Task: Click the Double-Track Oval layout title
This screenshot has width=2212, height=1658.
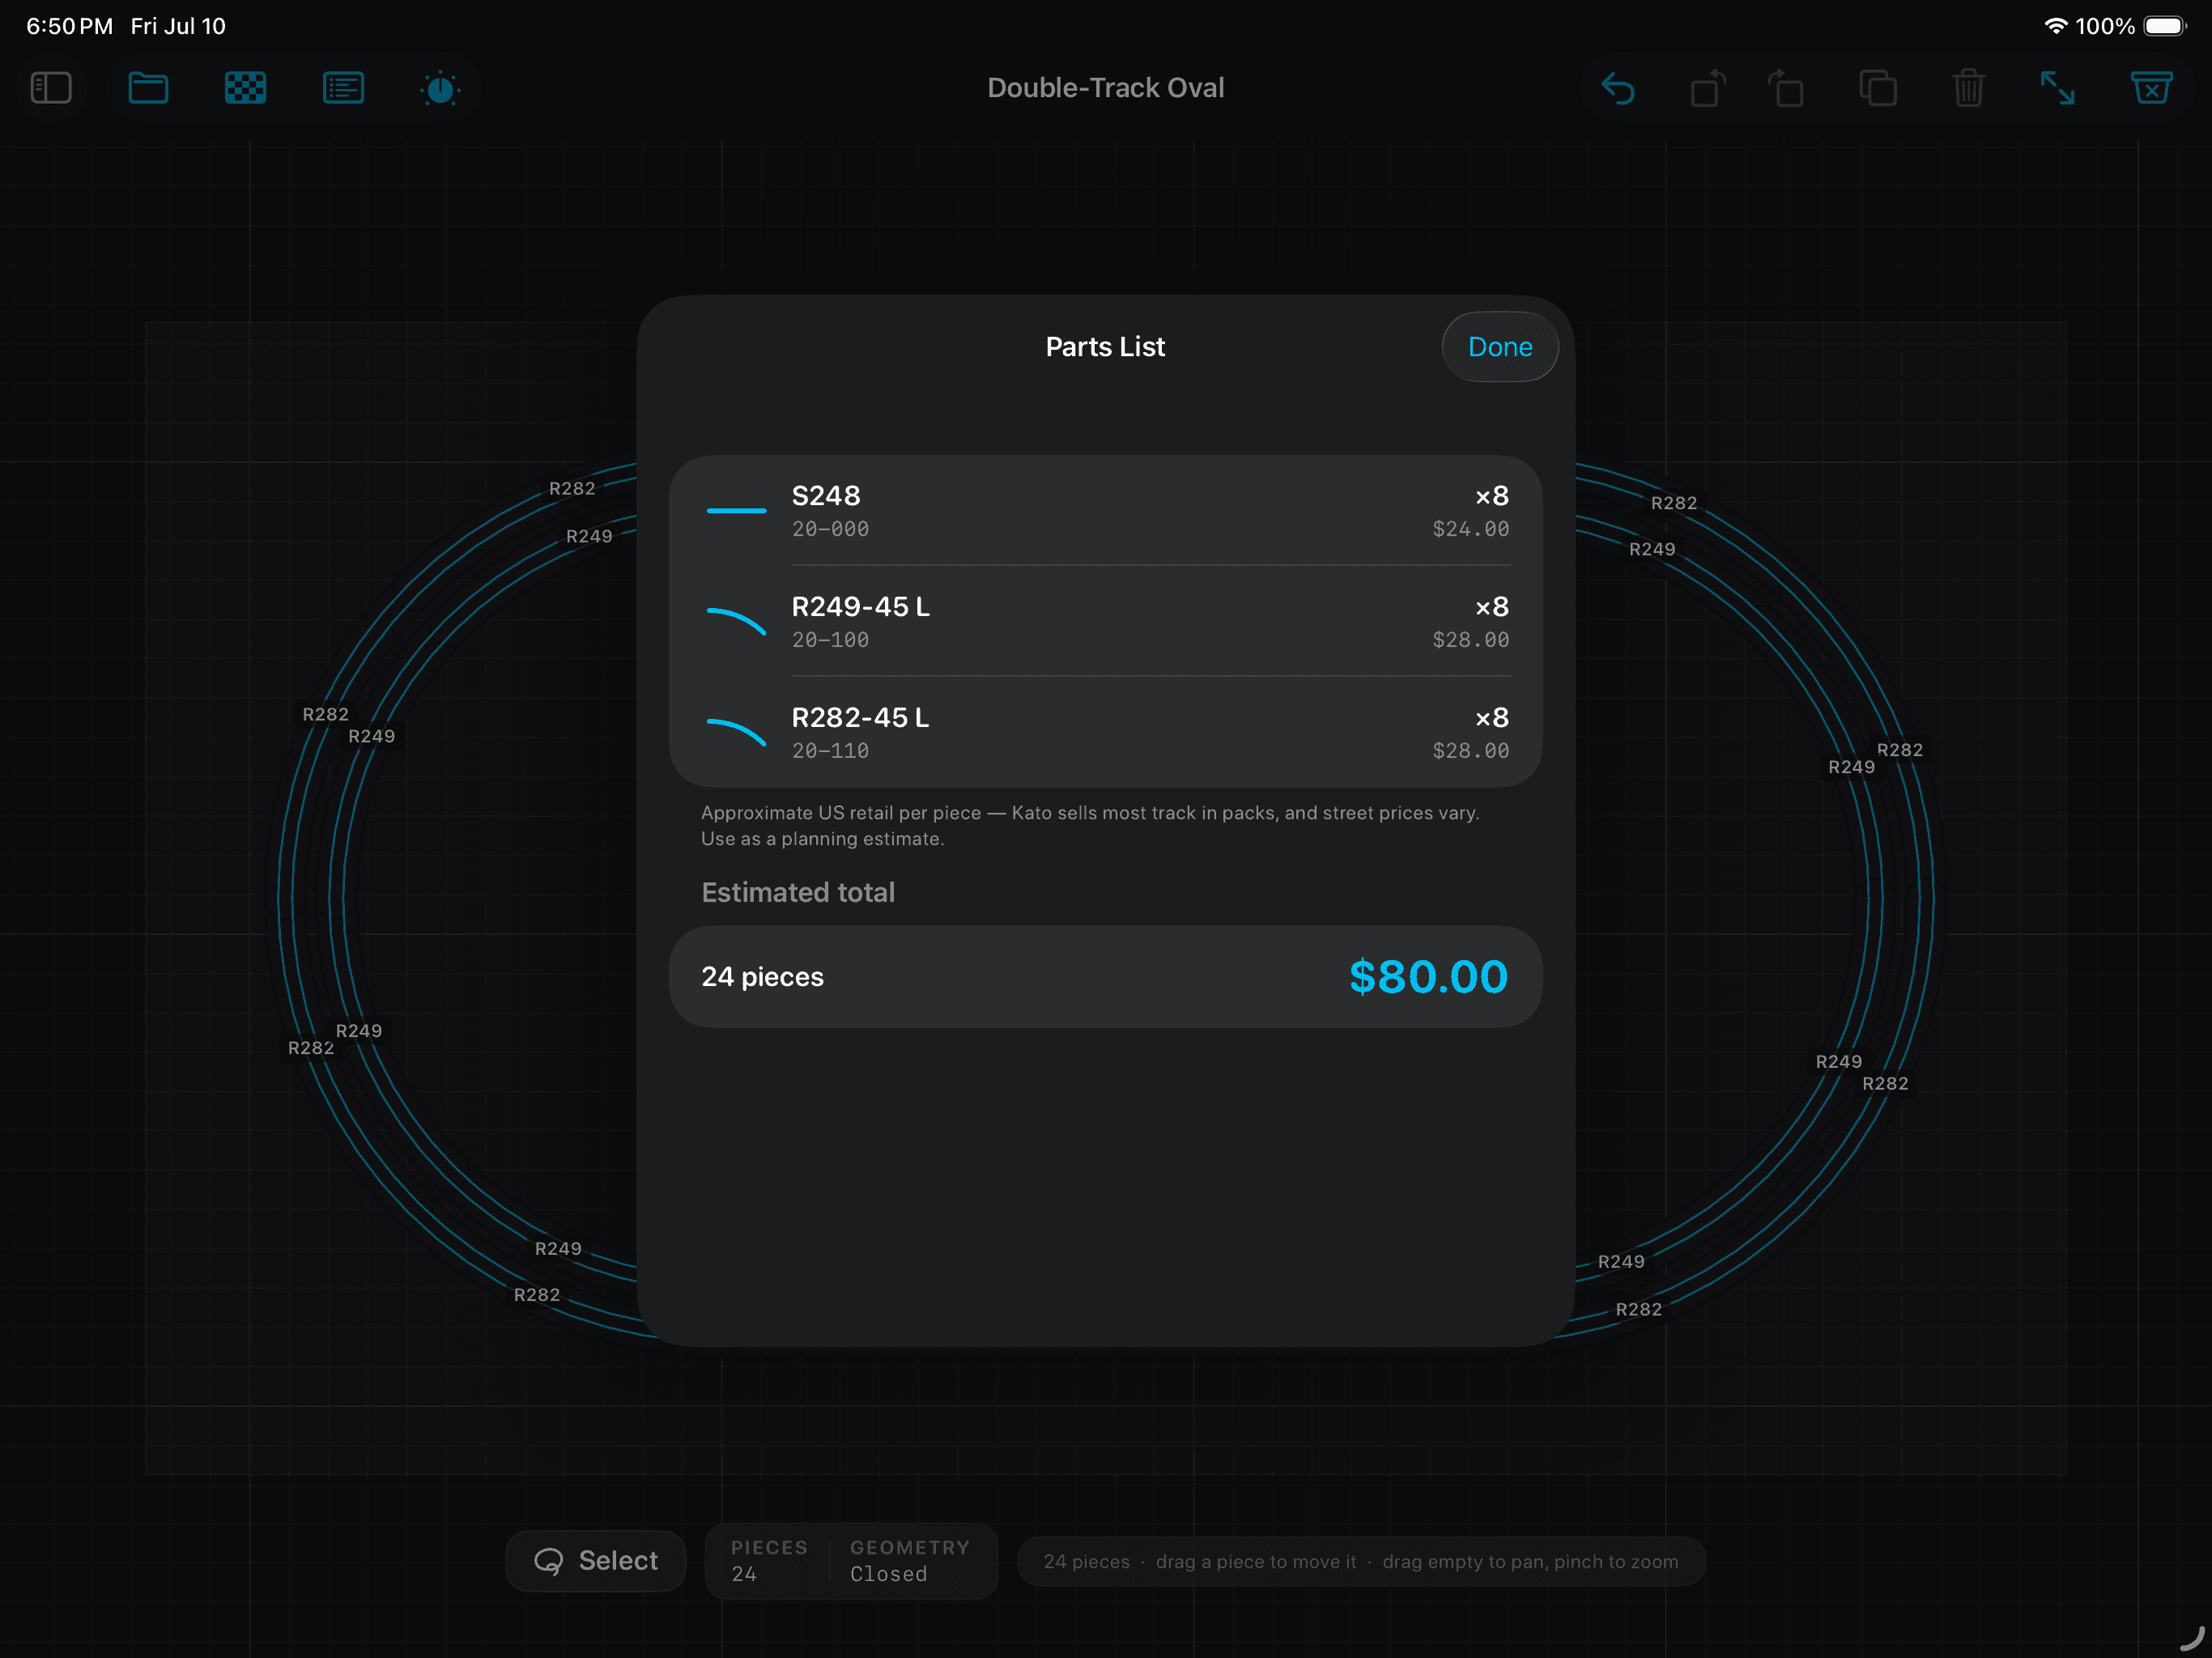Action: point(1105,88)
